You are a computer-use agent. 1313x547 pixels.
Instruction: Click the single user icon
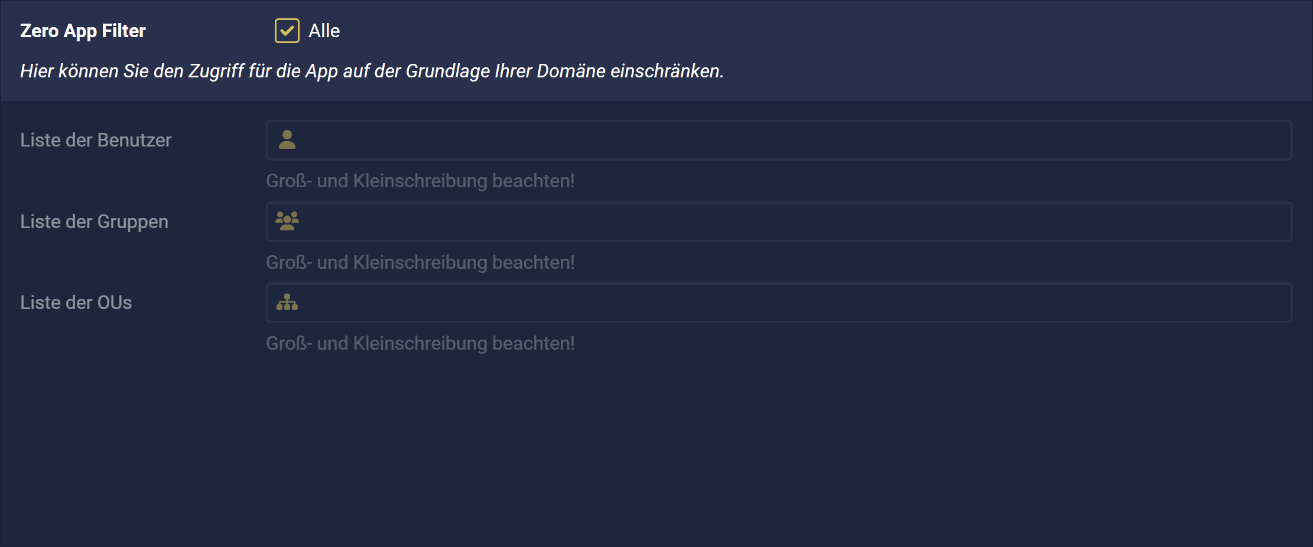tap(287, 140)
